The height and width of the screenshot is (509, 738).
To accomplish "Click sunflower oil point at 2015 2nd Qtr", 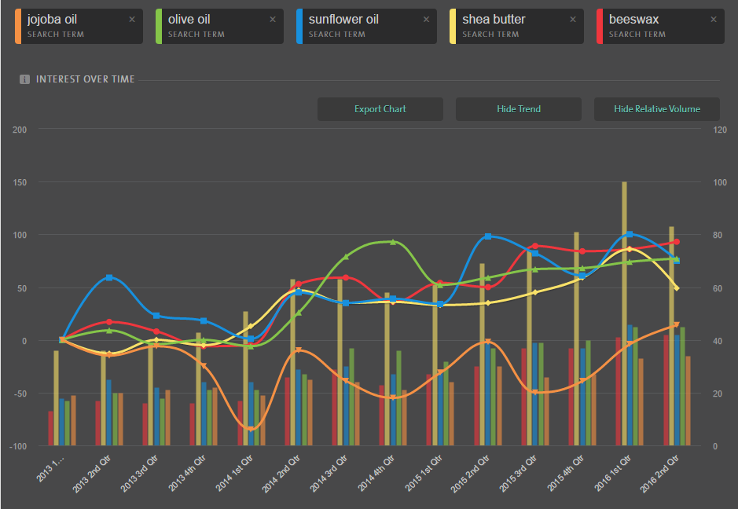I will 488,236.
